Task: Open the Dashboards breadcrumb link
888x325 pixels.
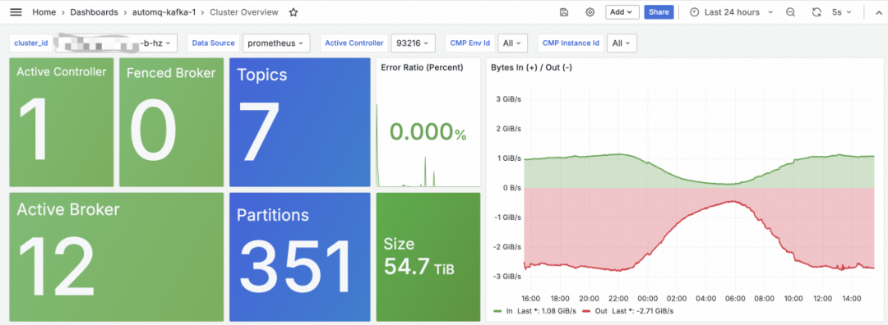Action: coord(94,12)
